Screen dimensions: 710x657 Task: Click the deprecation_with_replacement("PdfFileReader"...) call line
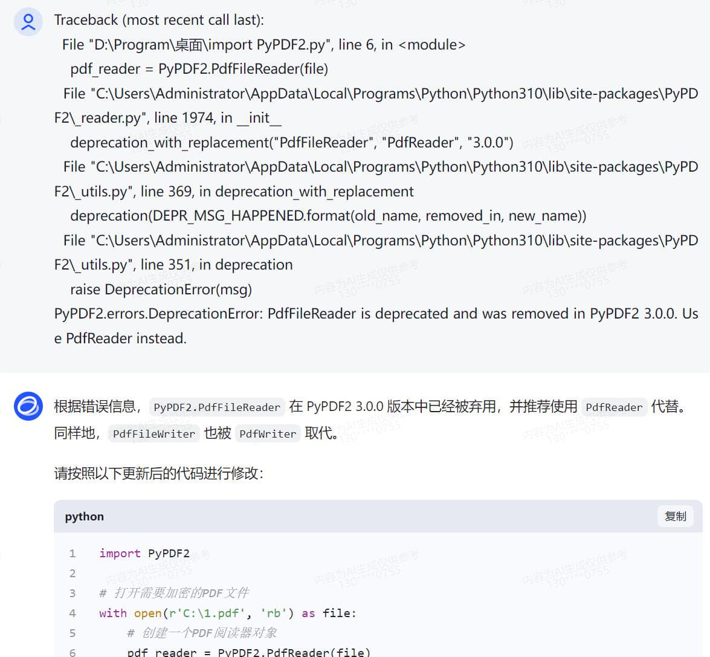click(292, 142)
